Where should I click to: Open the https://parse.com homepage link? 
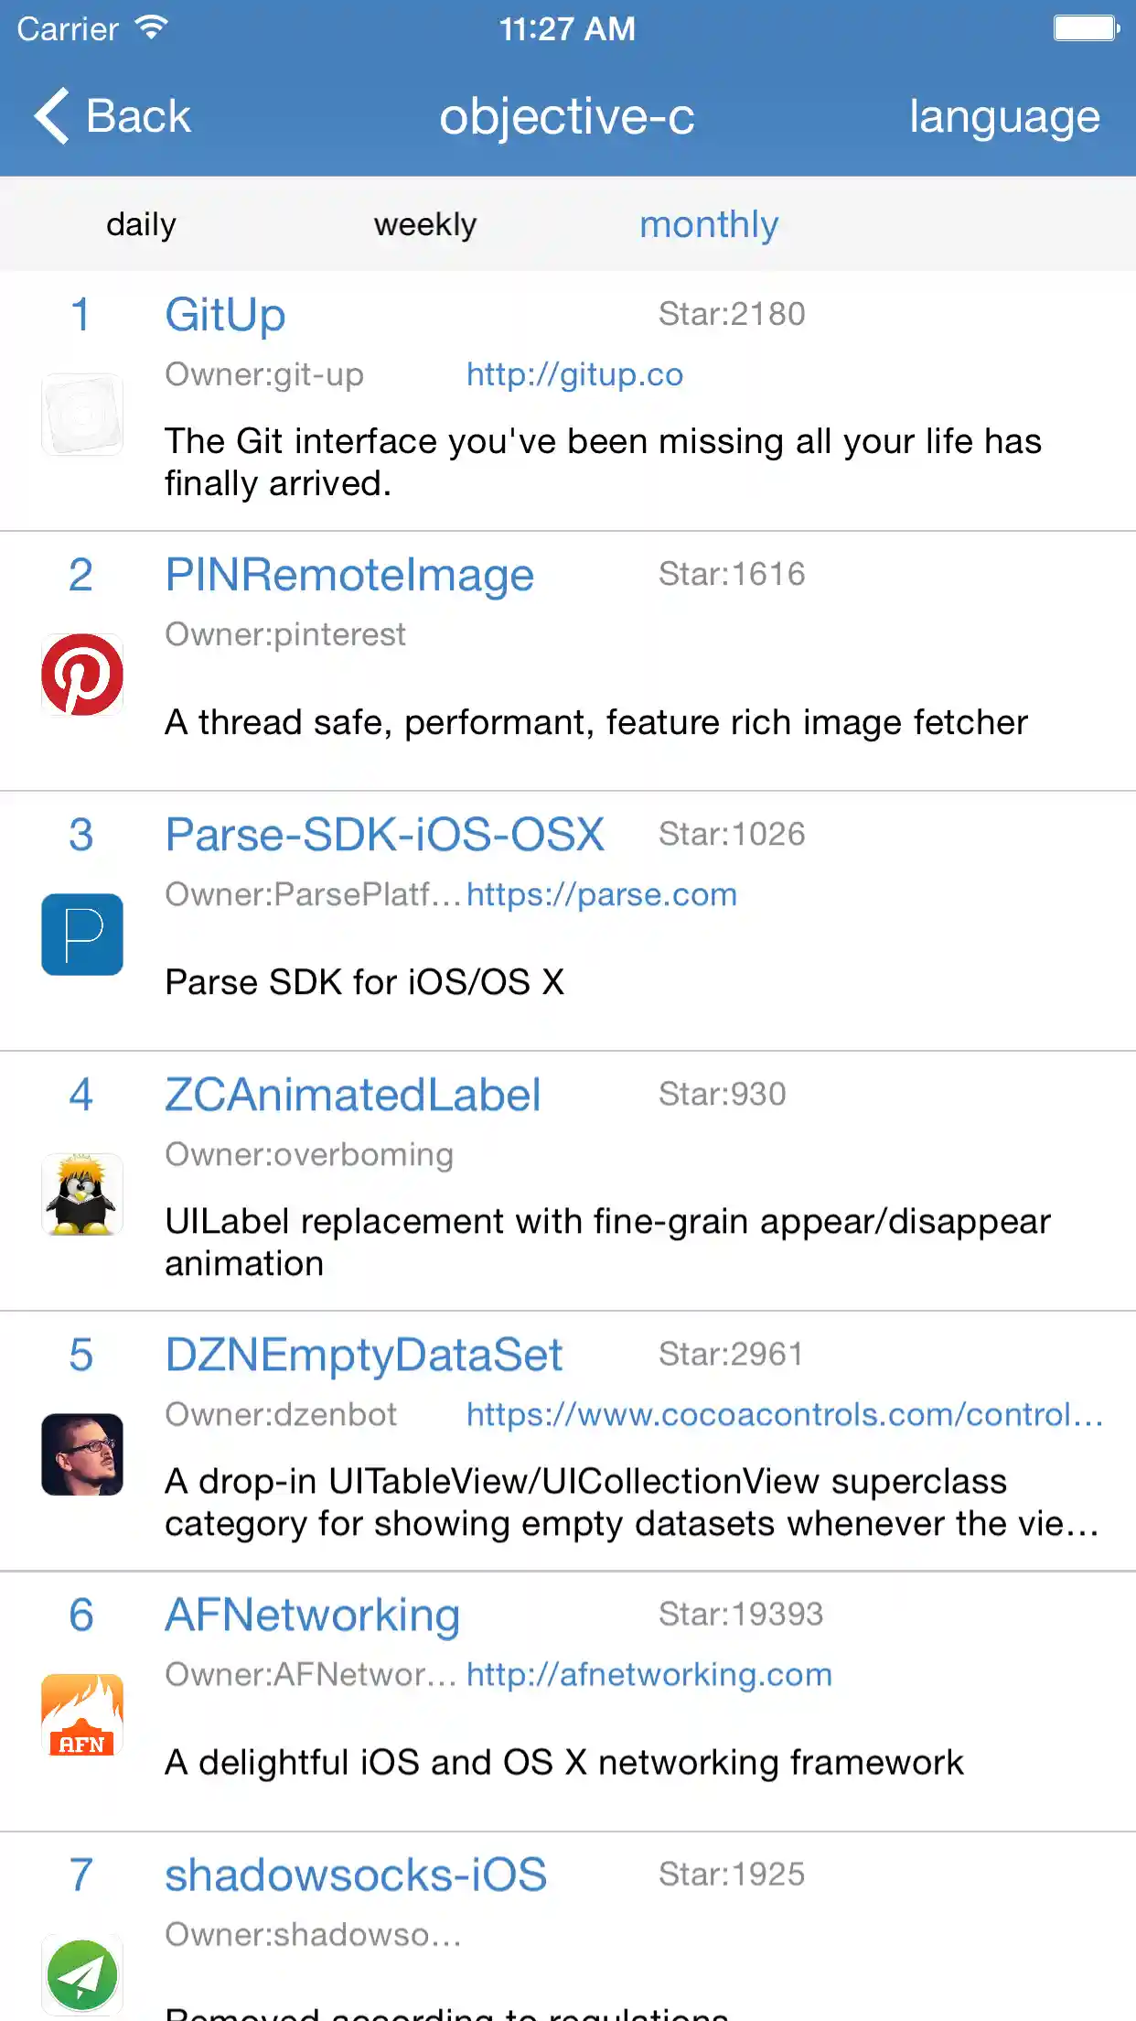coord(602,894)
